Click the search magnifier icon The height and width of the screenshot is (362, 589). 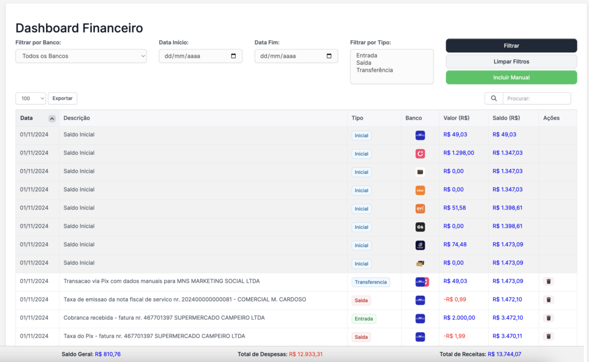(494, 98)
